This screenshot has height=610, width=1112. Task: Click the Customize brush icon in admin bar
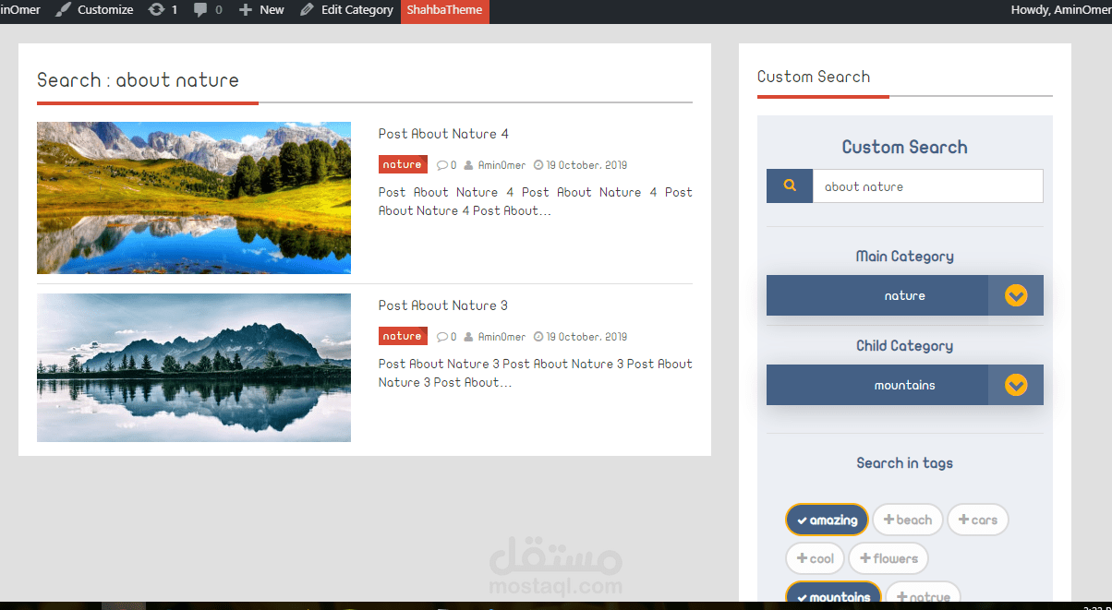(x=63, y=9)
